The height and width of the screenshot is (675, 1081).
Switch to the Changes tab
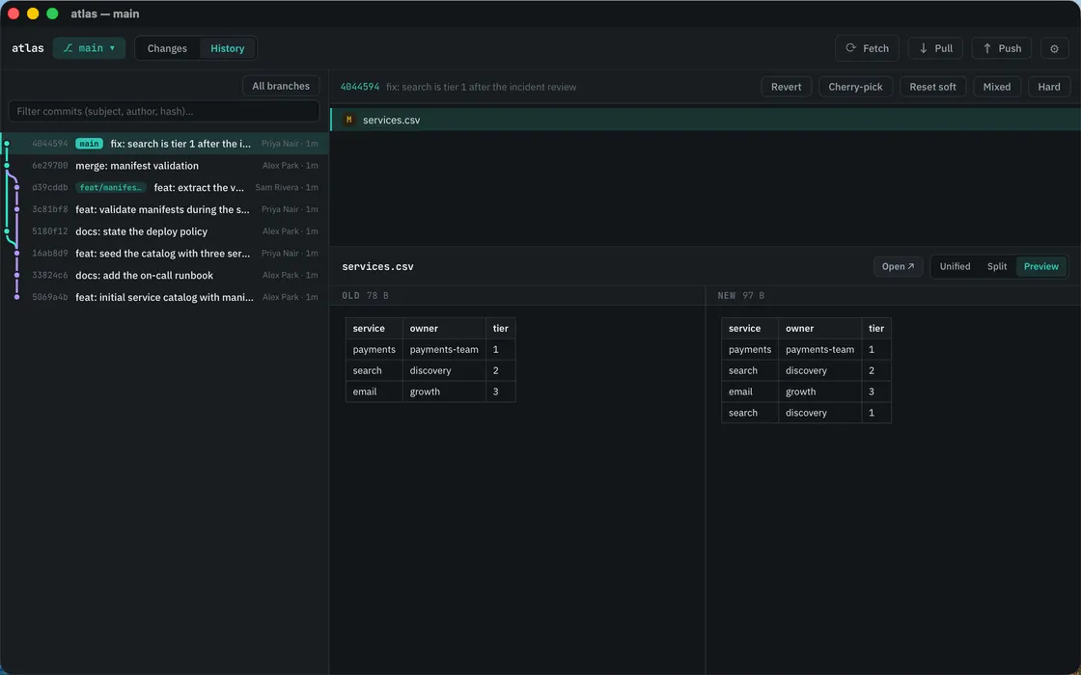point(167,48)
